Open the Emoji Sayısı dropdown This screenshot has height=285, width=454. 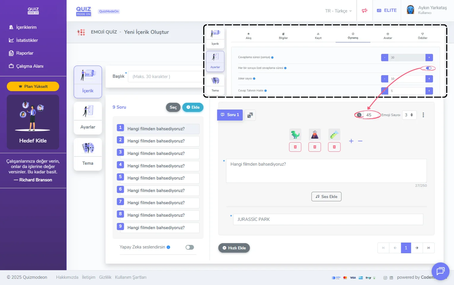click(x=409, y=115)
